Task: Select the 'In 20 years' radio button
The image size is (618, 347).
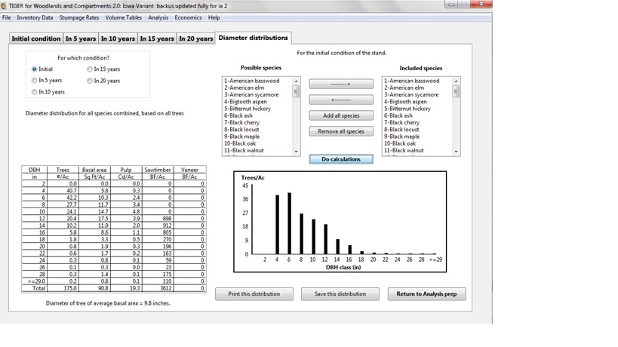Action: tap(90, 81)
